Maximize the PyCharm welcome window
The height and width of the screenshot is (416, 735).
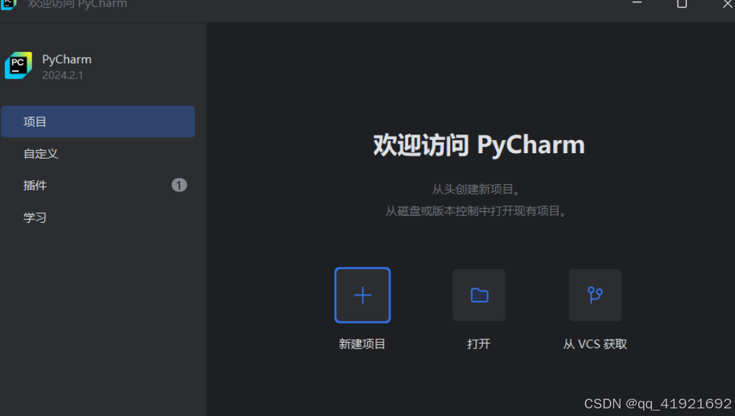pyautogui.click(x=682, y=3)
